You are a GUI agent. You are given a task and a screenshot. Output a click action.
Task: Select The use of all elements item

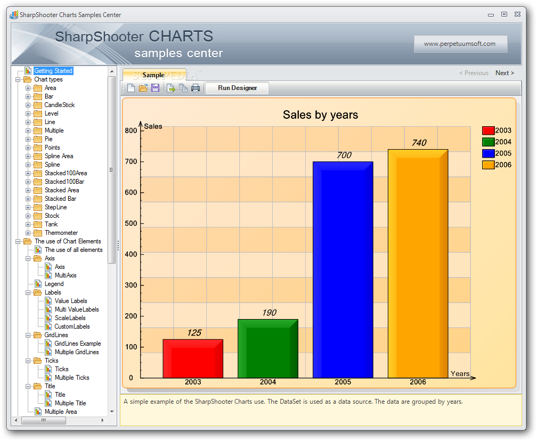point(74,250)
